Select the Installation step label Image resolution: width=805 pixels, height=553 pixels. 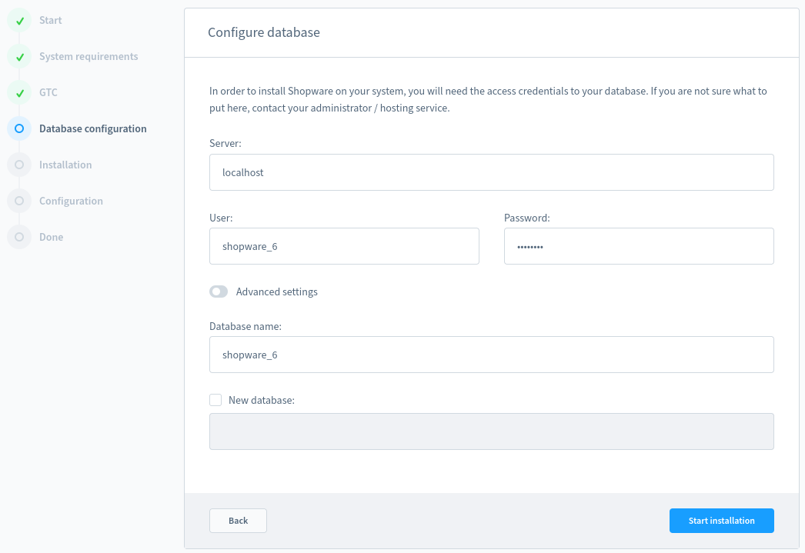65,165
